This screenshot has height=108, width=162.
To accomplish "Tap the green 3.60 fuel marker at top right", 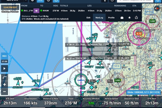I will (153, 21).
